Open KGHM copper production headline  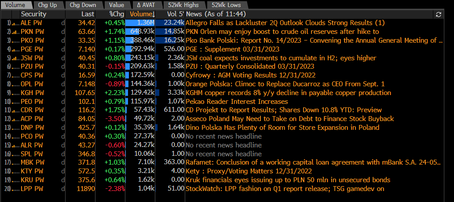tap(289, 93)
